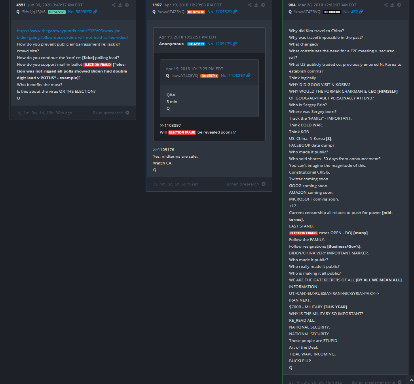Click link icon beside No. 1108897
Viewport: 414px width, 384px height.
click(248, 75)
